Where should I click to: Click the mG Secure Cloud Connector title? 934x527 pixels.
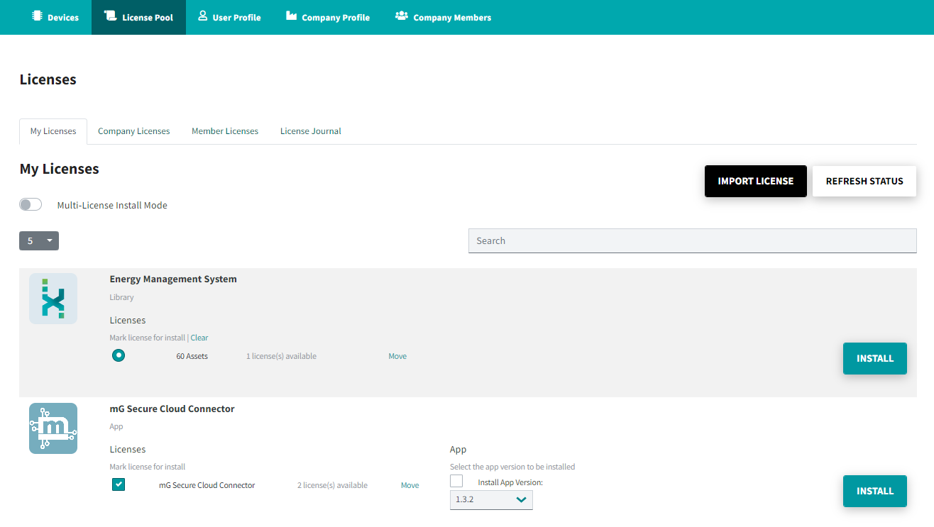[x=172, y=409]
